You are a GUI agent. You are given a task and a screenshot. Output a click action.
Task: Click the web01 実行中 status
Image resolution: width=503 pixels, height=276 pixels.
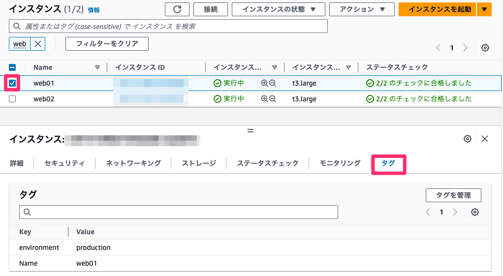(x=229, y=83)
